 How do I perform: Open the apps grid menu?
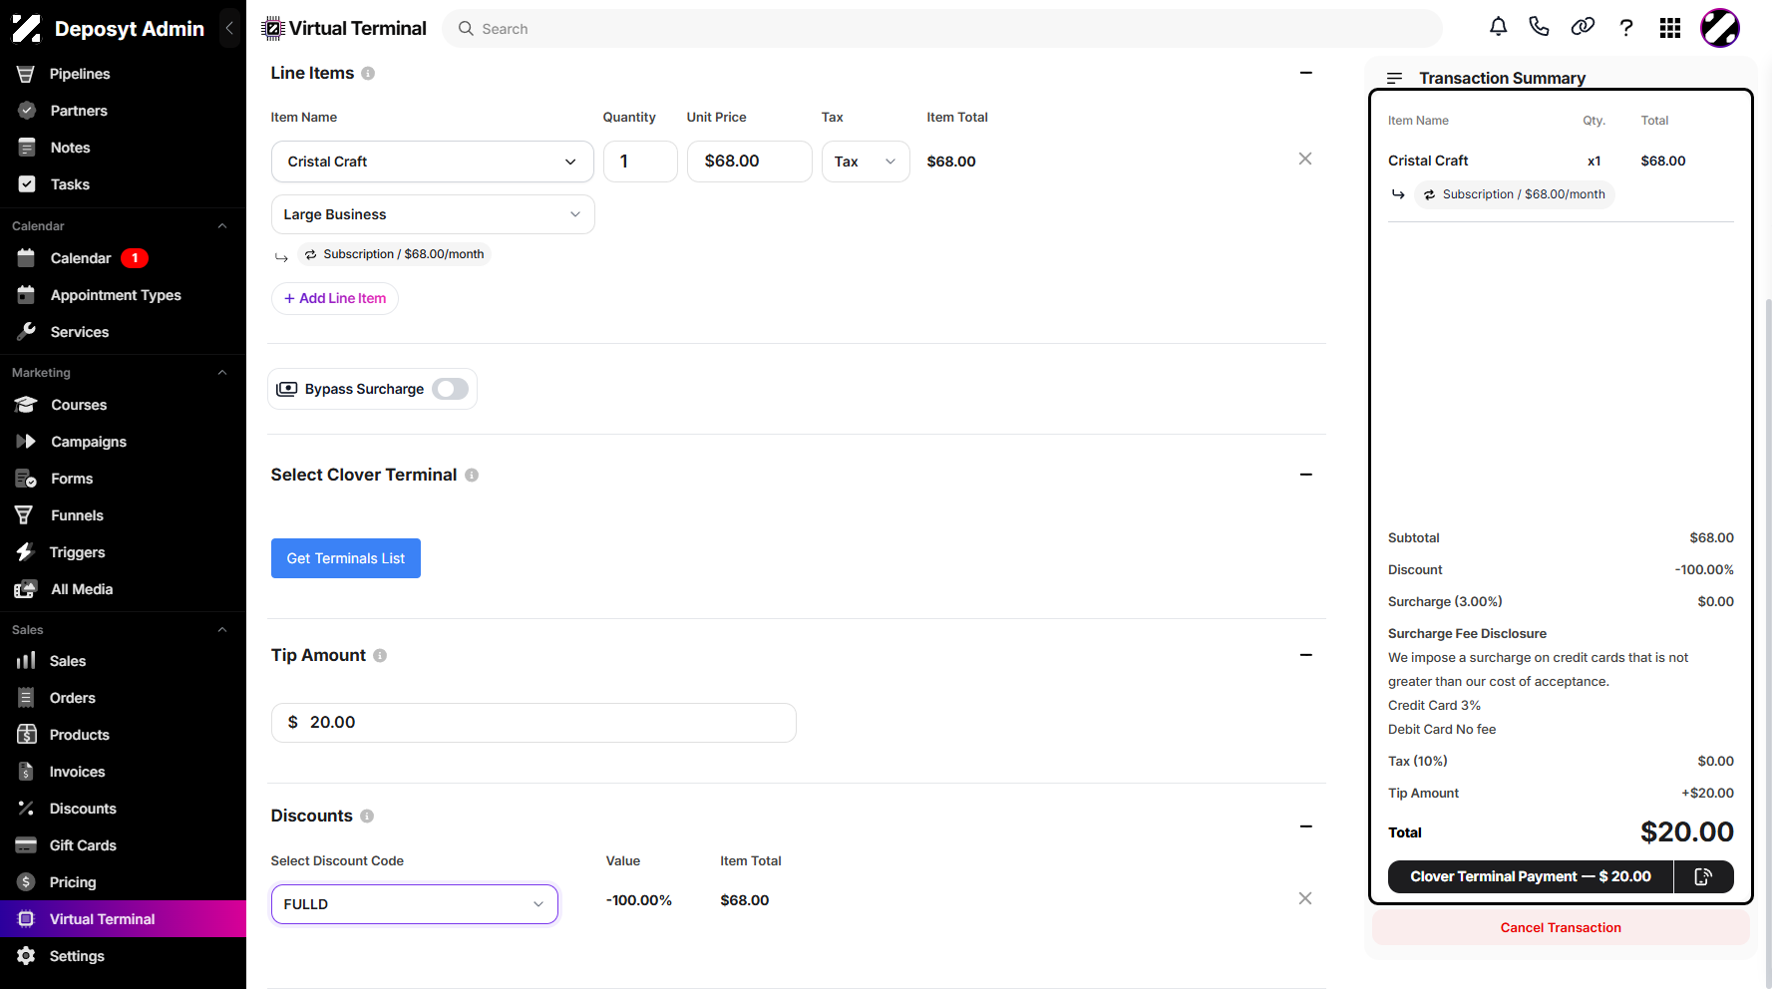(1670, 28)
